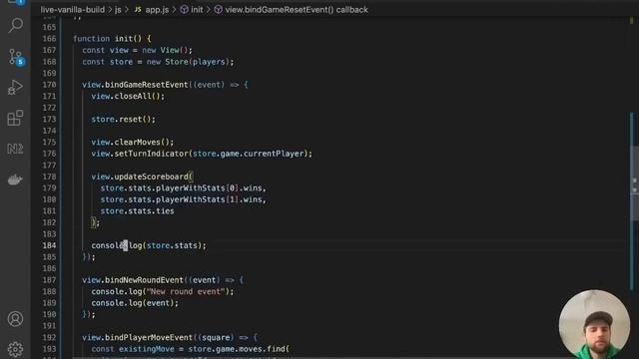Click js folder in breadcrumb

pyautogui.click(x=118, y=10)
